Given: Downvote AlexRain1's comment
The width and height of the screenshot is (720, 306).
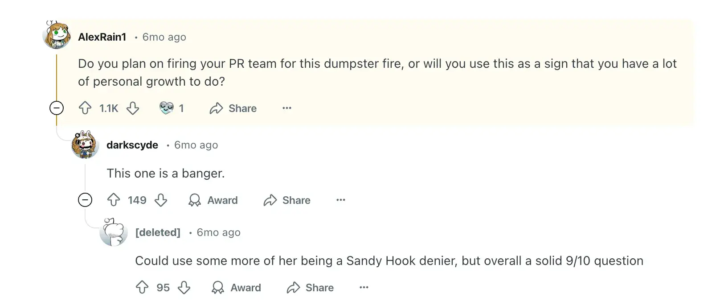Looking at the screenshot, I should 133,108.
